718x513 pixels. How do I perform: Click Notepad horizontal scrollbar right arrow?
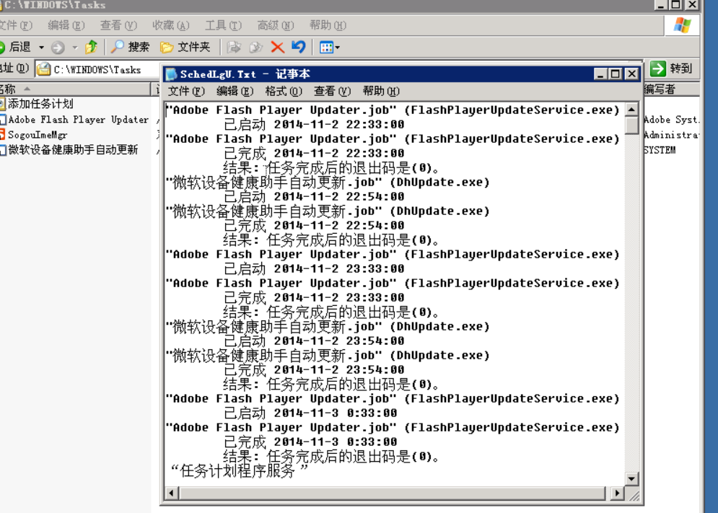(x=617, y=494)
